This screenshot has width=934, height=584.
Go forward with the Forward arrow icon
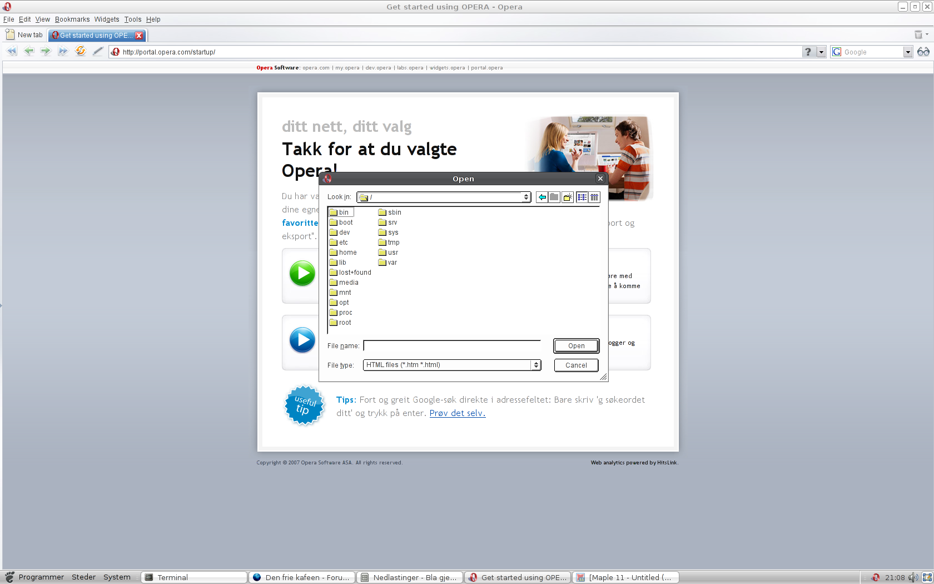[46, 51]
